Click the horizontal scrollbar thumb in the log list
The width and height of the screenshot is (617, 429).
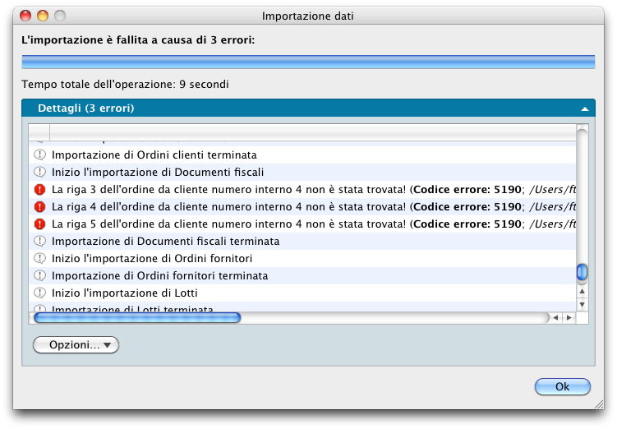[x=136, y=317]
